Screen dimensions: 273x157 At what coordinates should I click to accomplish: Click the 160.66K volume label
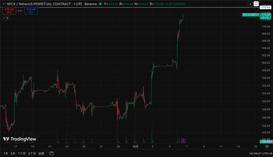pyautogui.click(x=266, y=141)
